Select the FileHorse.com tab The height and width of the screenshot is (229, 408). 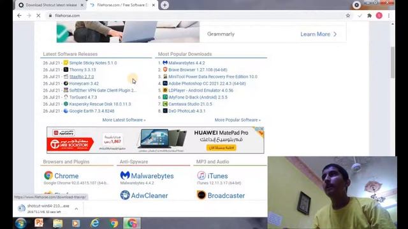point(122,5)
